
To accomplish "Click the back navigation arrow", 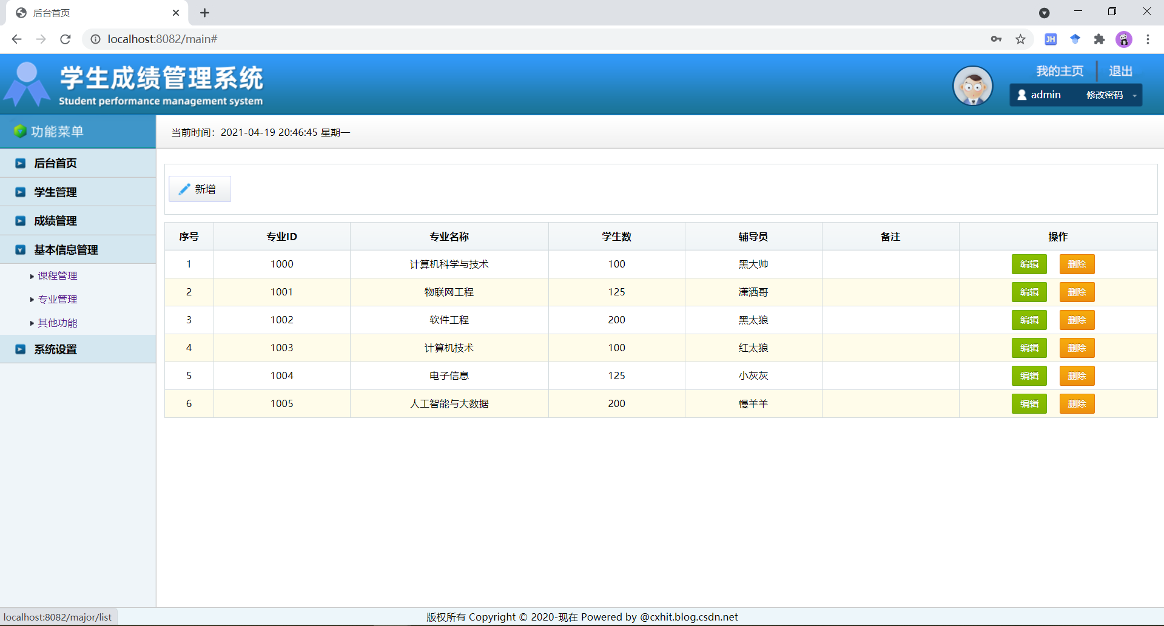I will [x=16, y=39].
